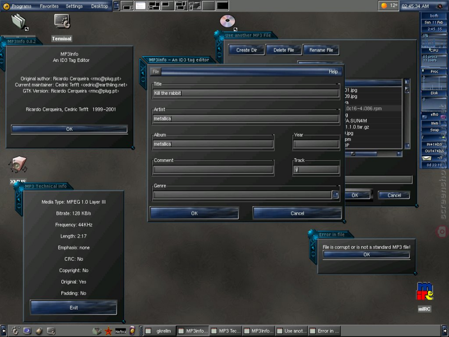Click Rename File in file chooser
This screenshot has width=449, height=337.
321,50
